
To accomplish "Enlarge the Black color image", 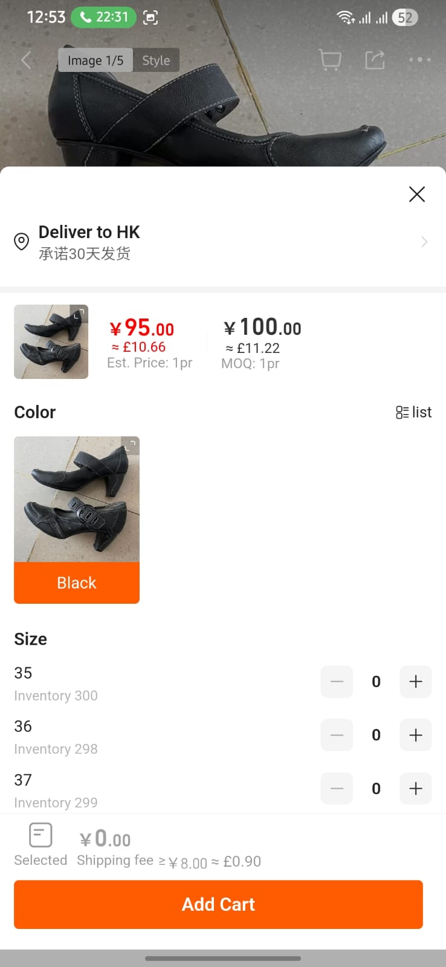I will tap(131, 445).
